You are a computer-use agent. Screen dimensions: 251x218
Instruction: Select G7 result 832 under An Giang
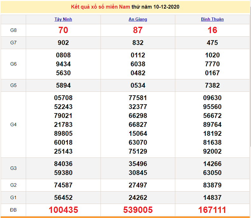[x=138, y=43]
